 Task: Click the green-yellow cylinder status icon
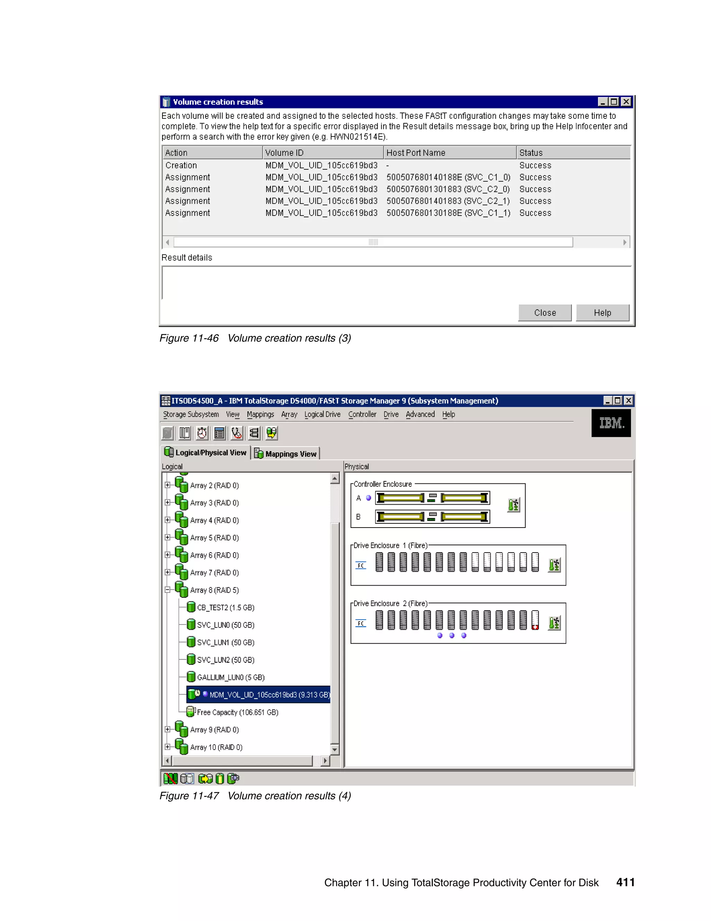219,778
